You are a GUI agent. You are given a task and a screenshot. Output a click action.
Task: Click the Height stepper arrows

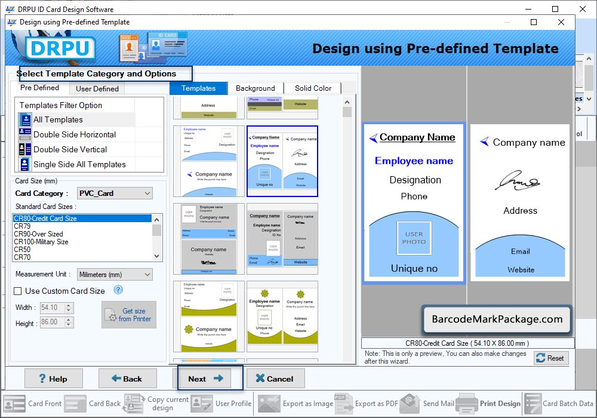(x=69, y=322)
